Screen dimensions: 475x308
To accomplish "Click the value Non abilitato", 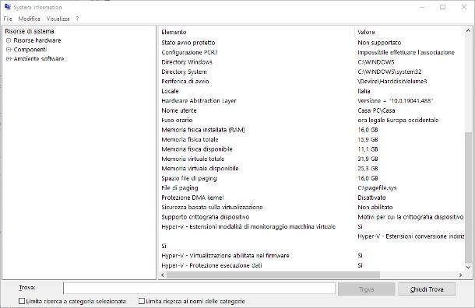I will click(x=375, y=207).
